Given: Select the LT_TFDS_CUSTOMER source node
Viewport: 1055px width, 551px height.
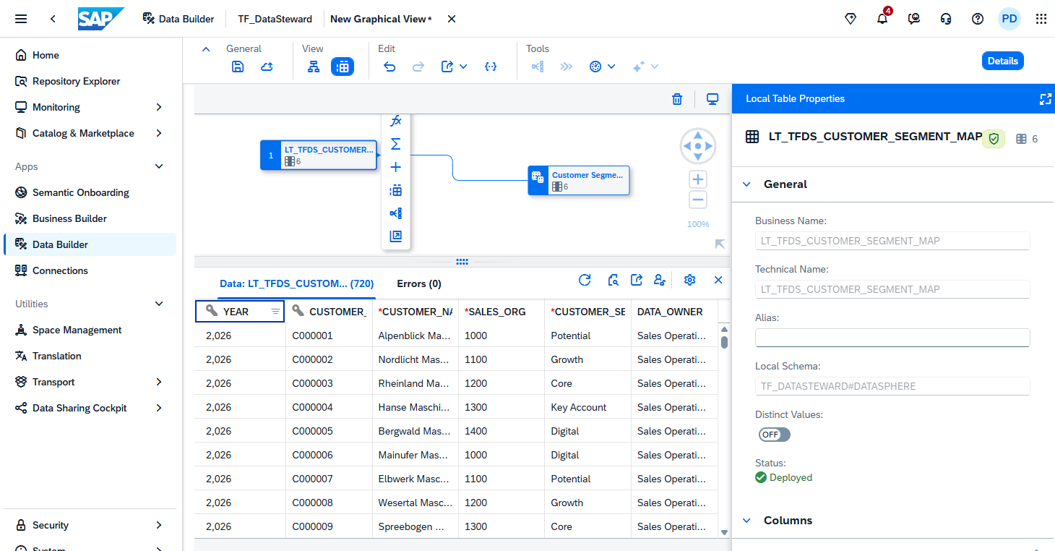Looking at the screenshot, I should click(319, 155).
